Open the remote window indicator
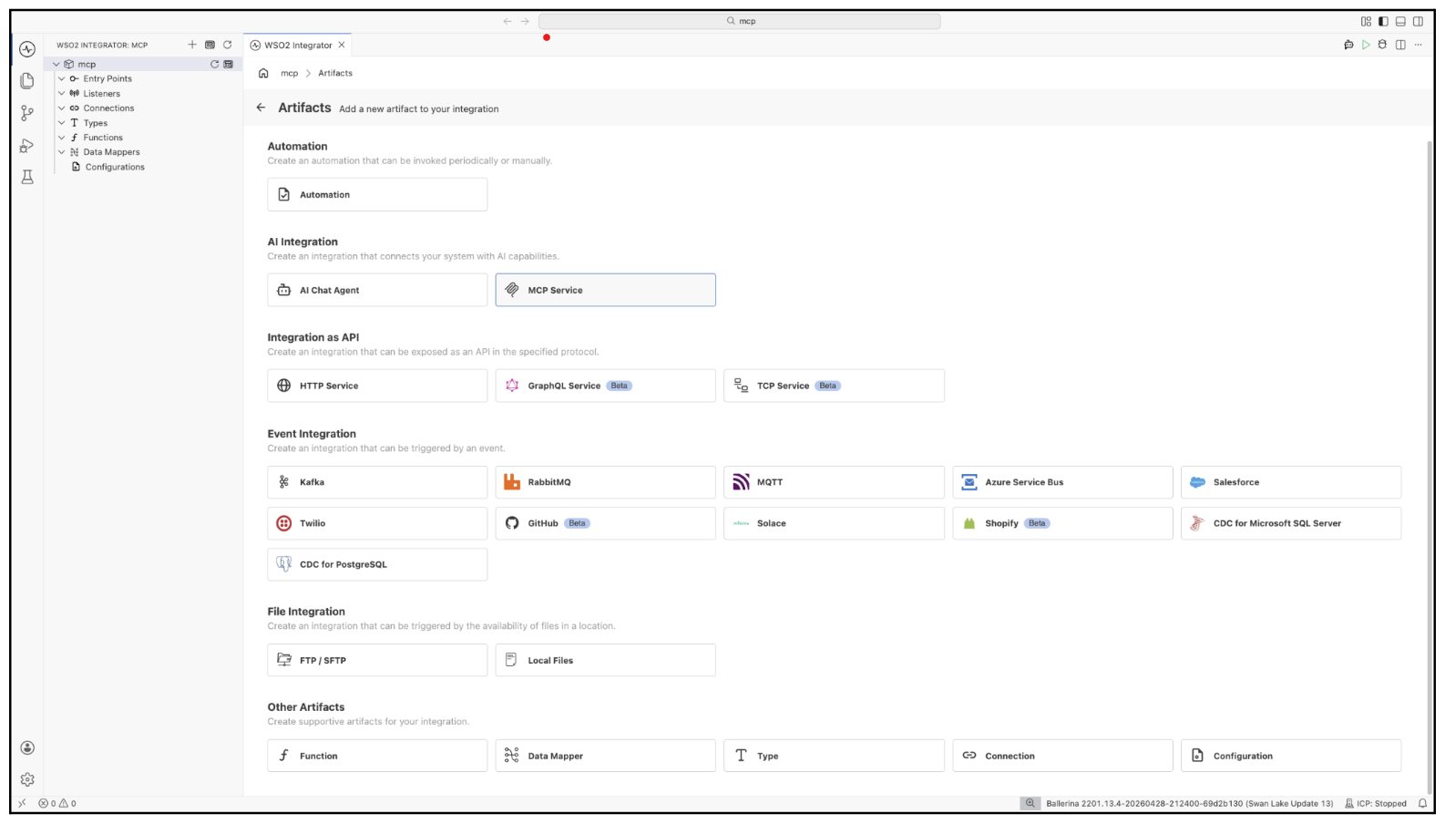This screenshot has width=1445, height=824. (x=22, y=803)
